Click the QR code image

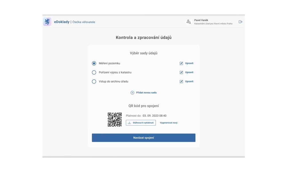[x=115, y=120]
